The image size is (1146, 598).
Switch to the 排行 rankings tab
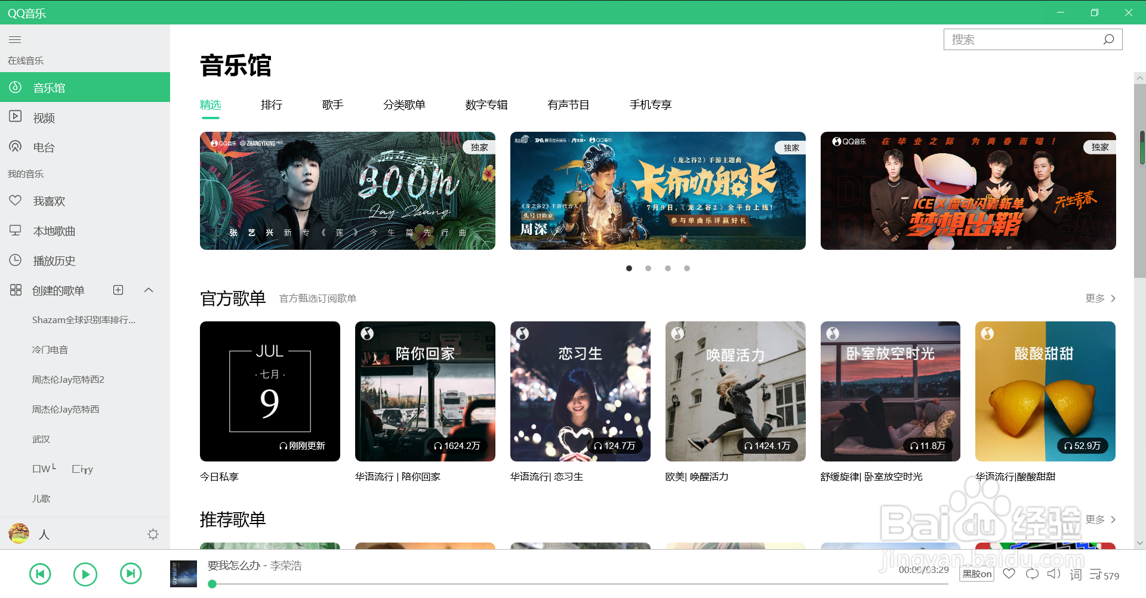click(272, 104)
